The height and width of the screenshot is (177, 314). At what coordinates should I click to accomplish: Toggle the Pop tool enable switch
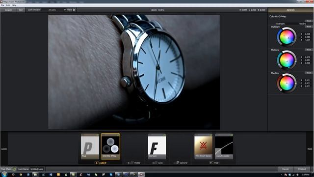(x=97, y=135)
